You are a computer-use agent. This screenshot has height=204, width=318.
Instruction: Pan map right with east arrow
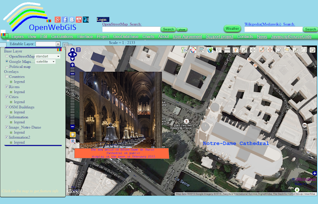coord(75,54)
